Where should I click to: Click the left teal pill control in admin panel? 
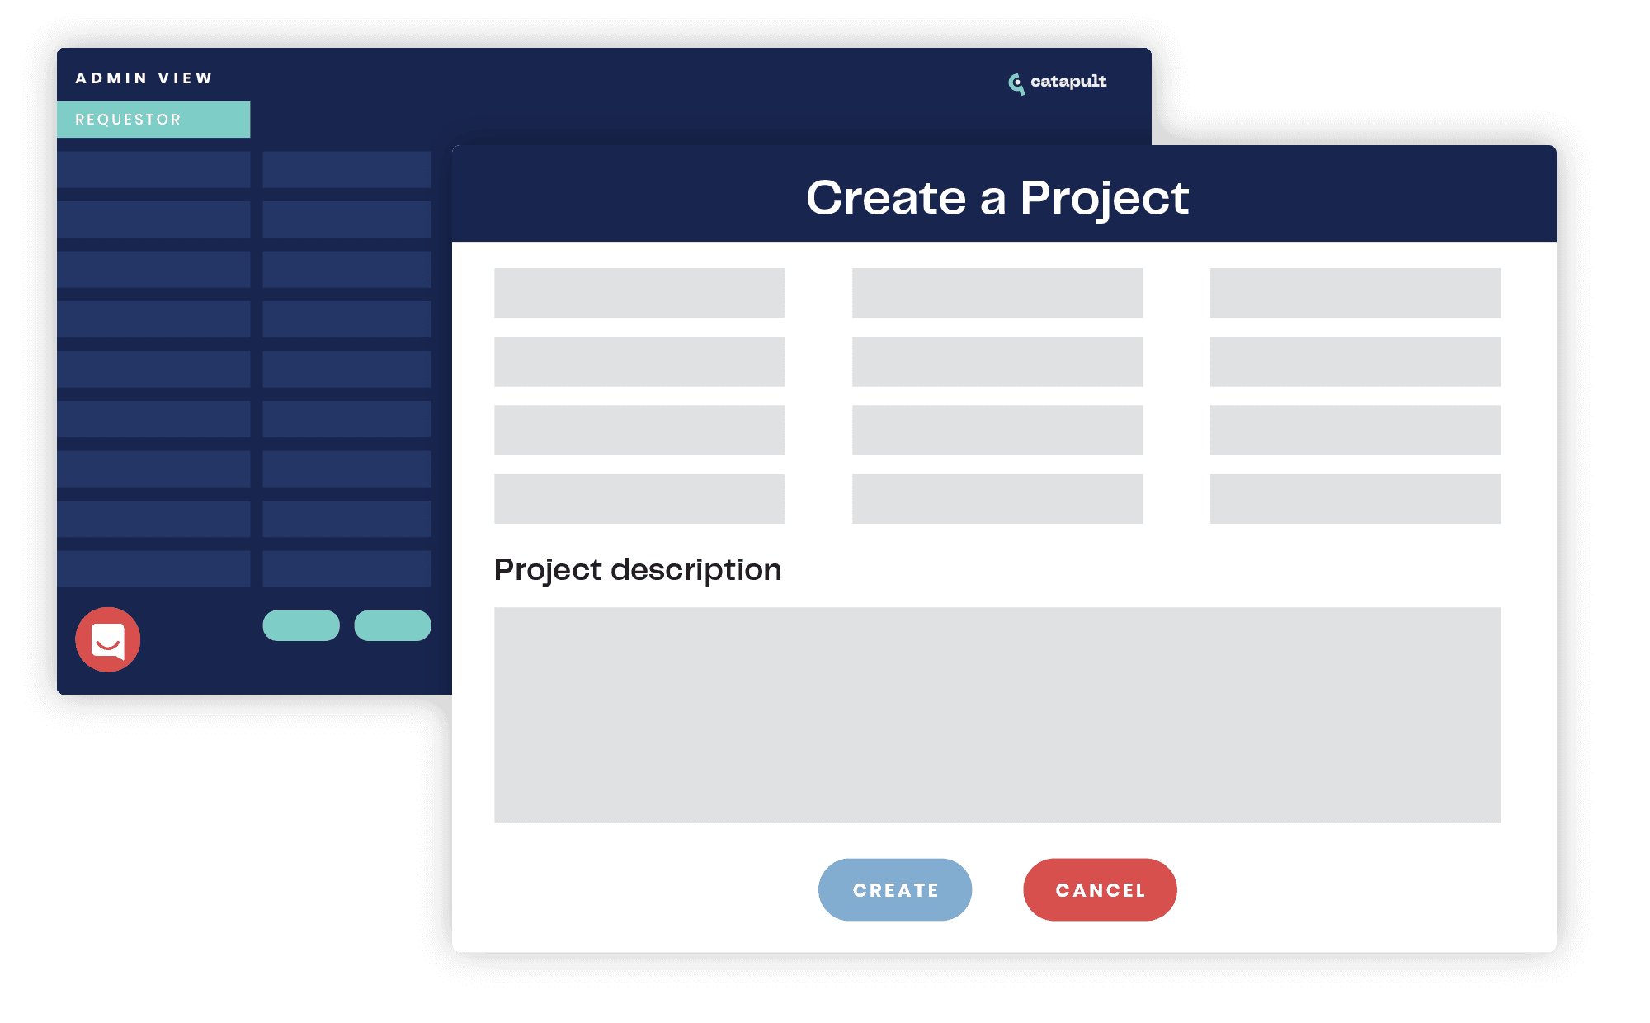300,625
